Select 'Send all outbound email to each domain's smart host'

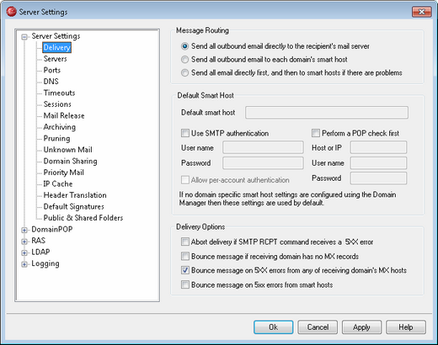(x=184, y=60)
